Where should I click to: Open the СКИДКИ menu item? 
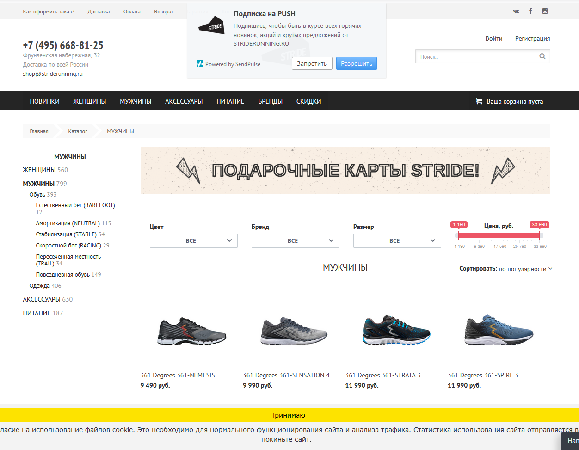[x=309, y=101]
